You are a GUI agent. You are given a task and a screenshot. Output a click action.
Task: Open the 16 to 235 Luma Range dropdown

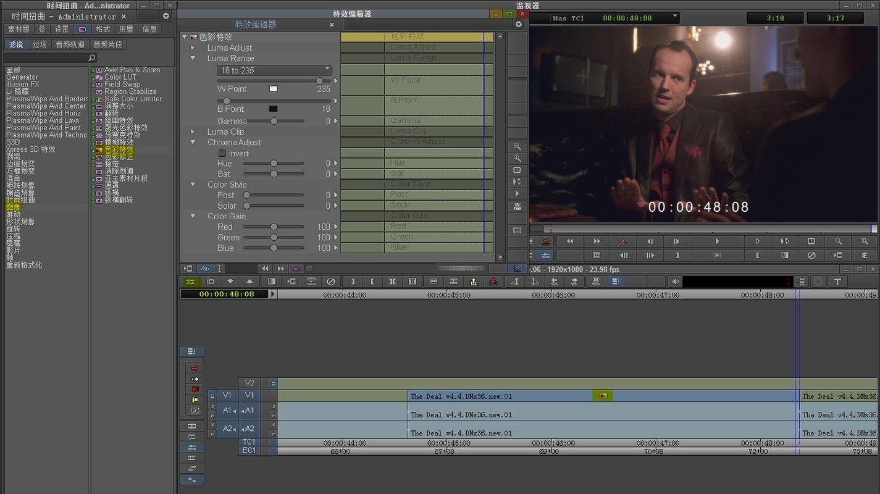point(274,70)
